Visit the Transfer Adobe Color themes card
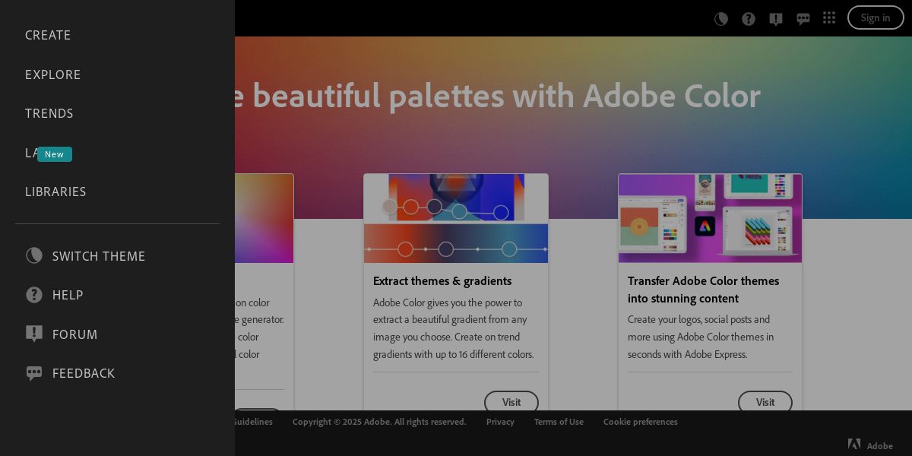 tap(765, 402)
